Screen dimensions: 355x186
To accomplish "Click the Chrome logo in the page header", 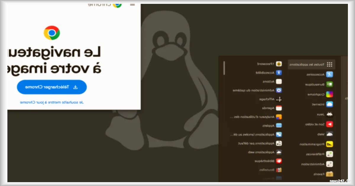I will 117,5.
